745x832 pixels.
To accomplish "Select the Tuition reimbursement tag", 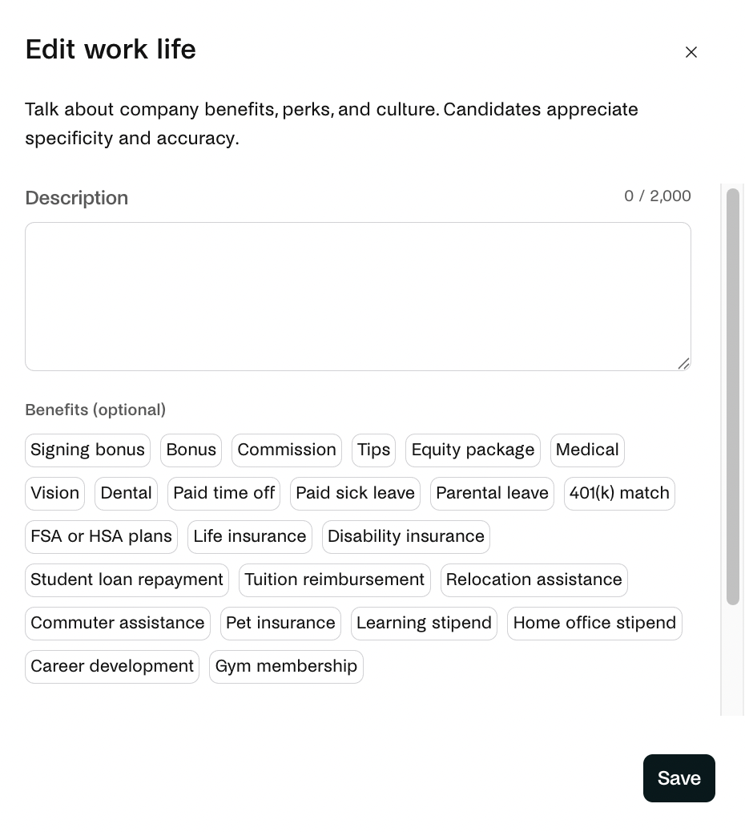I will click(335, 580).
